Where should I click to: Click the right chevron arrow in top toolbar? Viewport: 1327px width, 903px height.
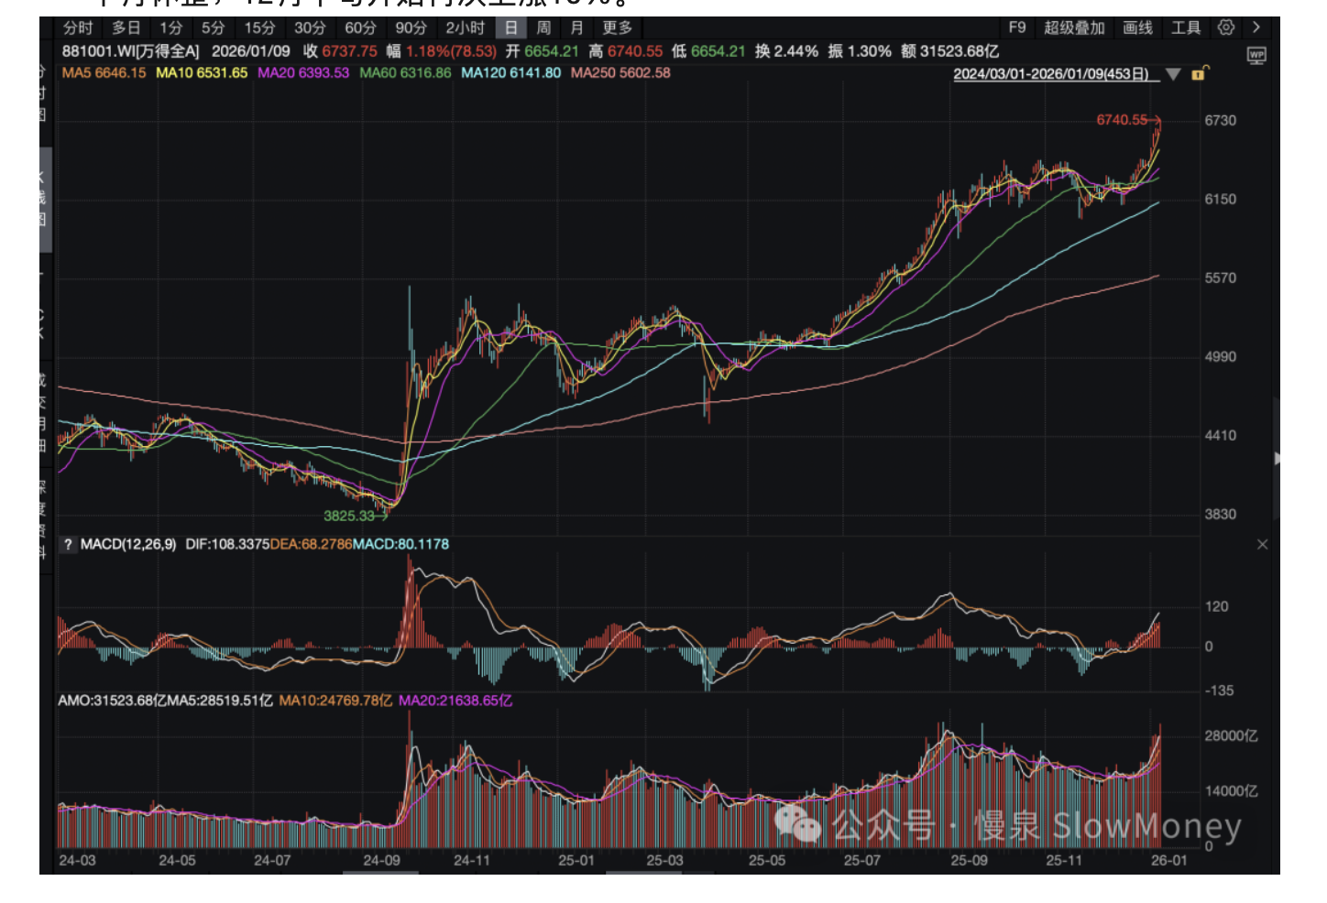(x=1256, y=27)
